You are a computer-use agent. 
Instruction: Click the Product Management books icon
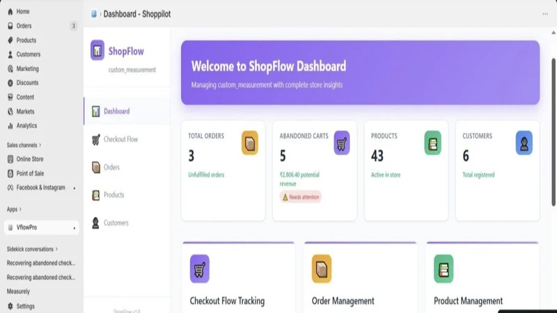pos(444,268)
